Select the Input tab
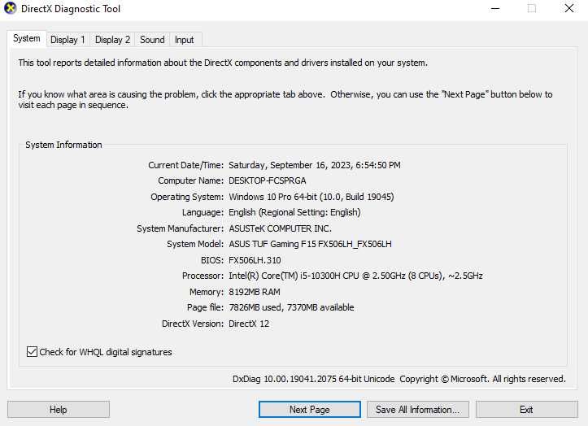Image resolution: width=588 pixels, height=426 pixels. pos(185,40)
